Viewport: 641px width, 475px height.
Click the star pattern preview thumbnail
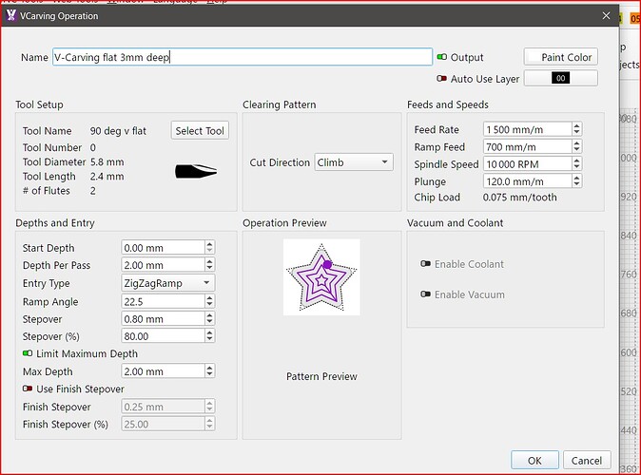point(321,276)
